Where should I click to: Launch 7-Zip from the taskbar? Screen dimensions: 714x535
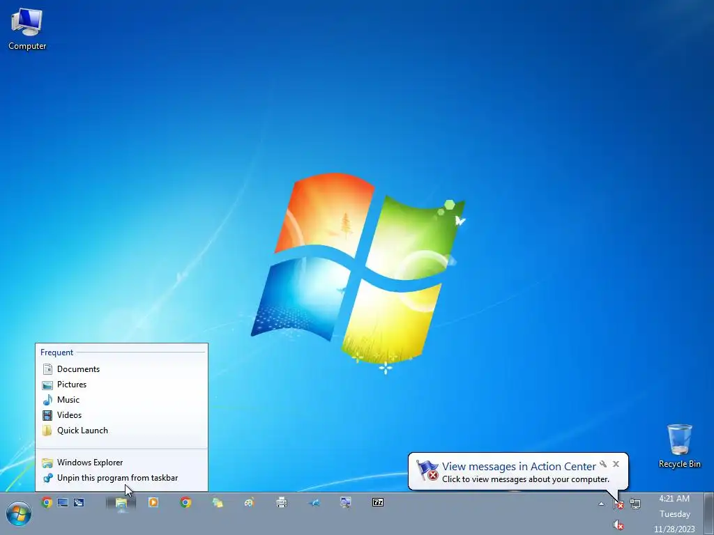(x=378, y=502)
